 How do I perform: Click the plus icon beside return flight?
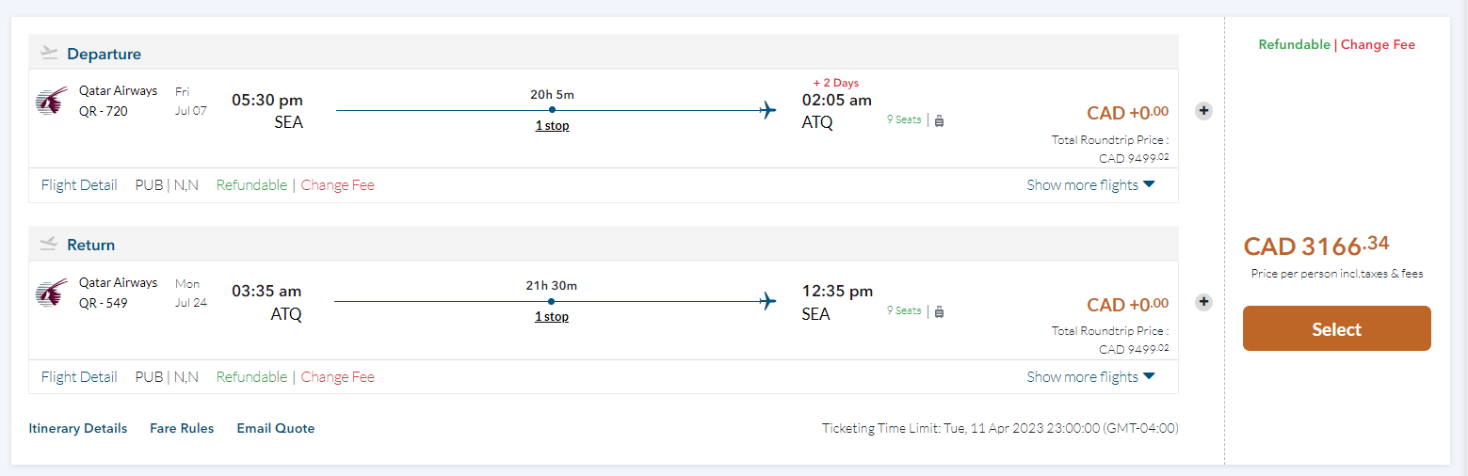tap(1203, 302)
